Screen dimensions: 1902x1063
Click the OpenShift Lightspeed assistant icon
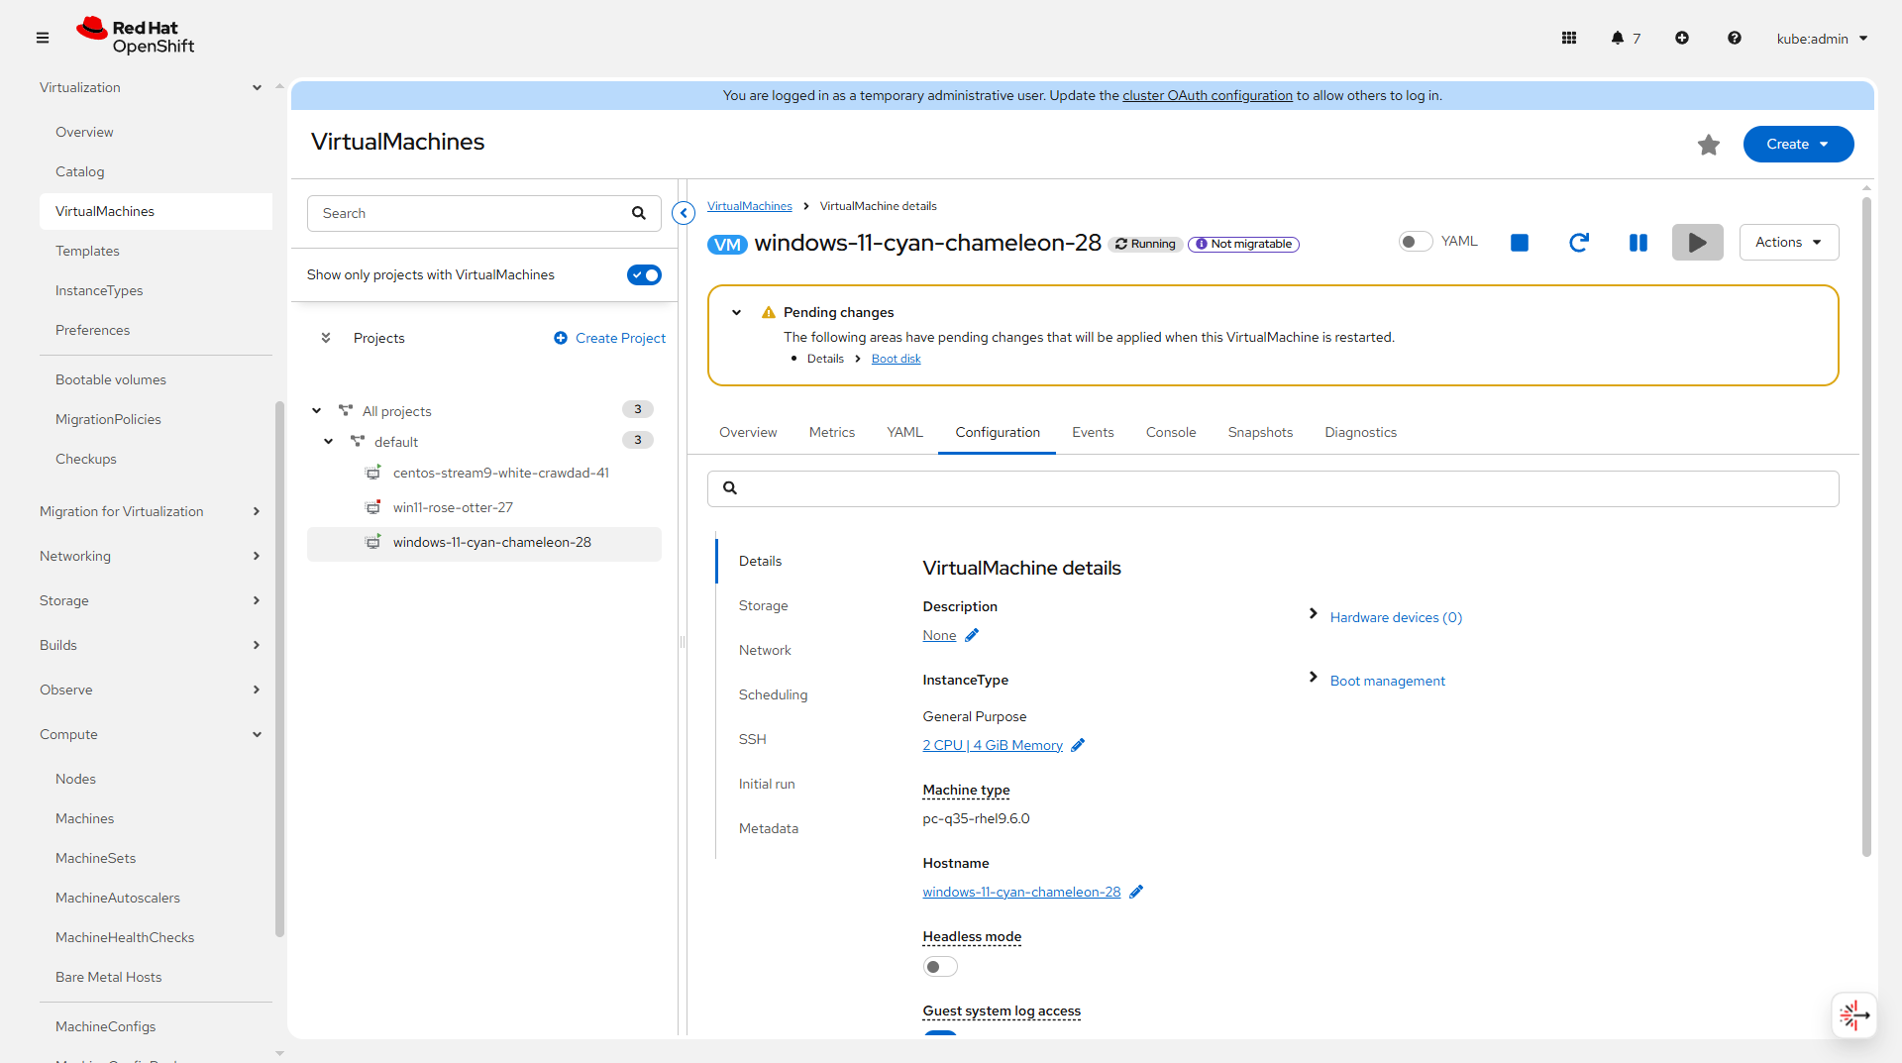pyautogui.click(x=1854, y=1014)
